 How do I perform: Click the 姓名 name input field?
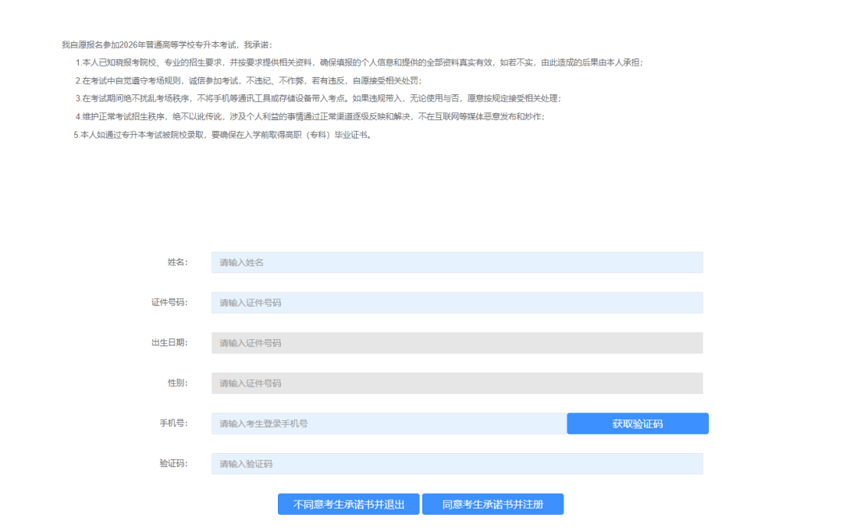[x=457, y=262]
